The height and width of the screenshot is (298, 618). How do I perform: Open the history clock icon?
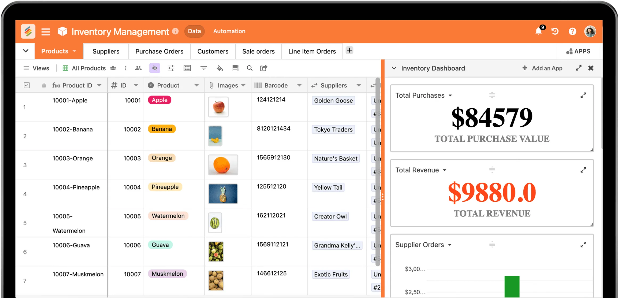(555, 31)
